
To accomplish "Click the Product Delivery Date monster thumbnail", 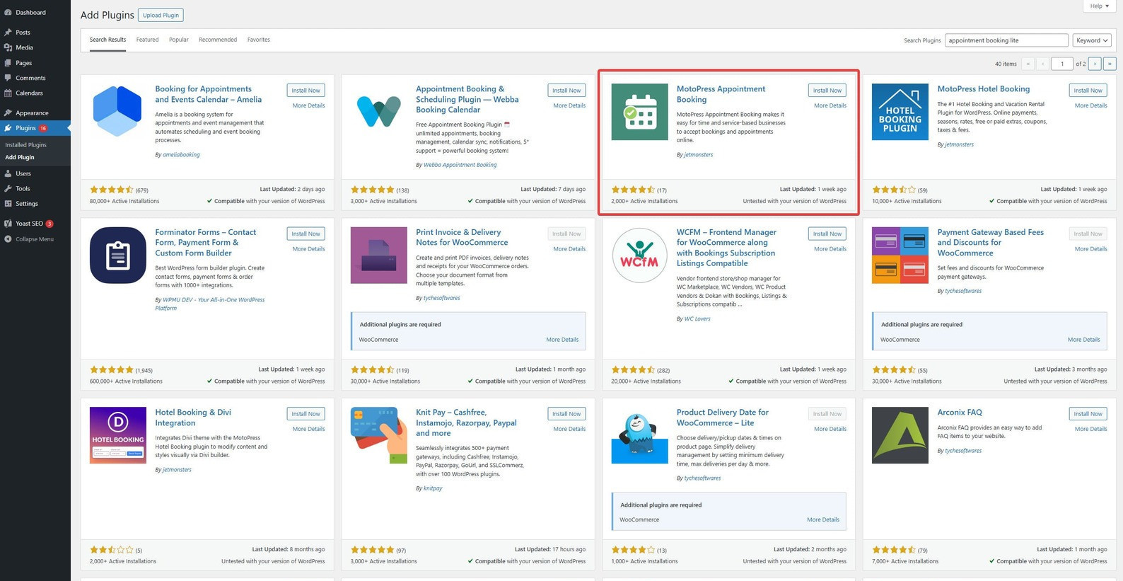I will pyautogui.click(x=639, y=435).
